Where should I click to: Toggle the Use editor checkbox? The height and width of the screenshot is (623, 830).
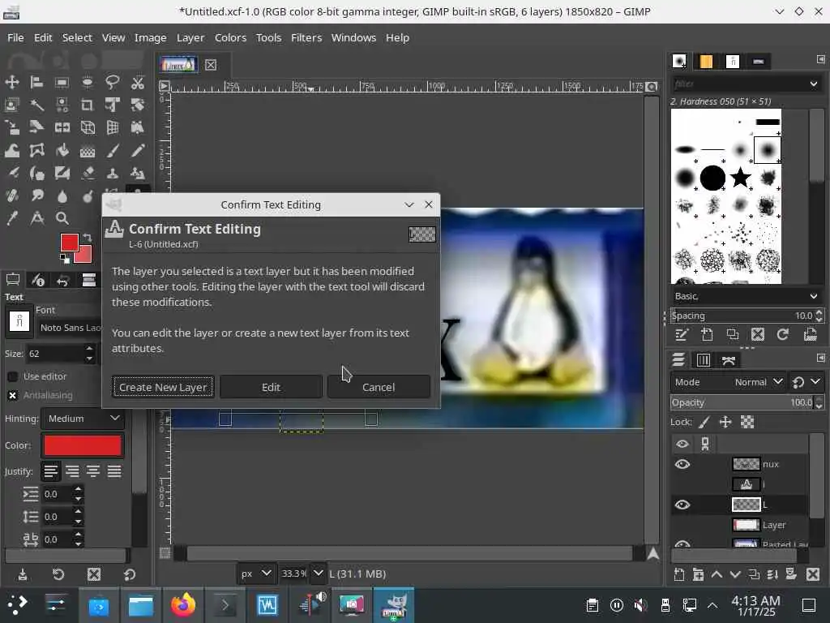point(13,376)
